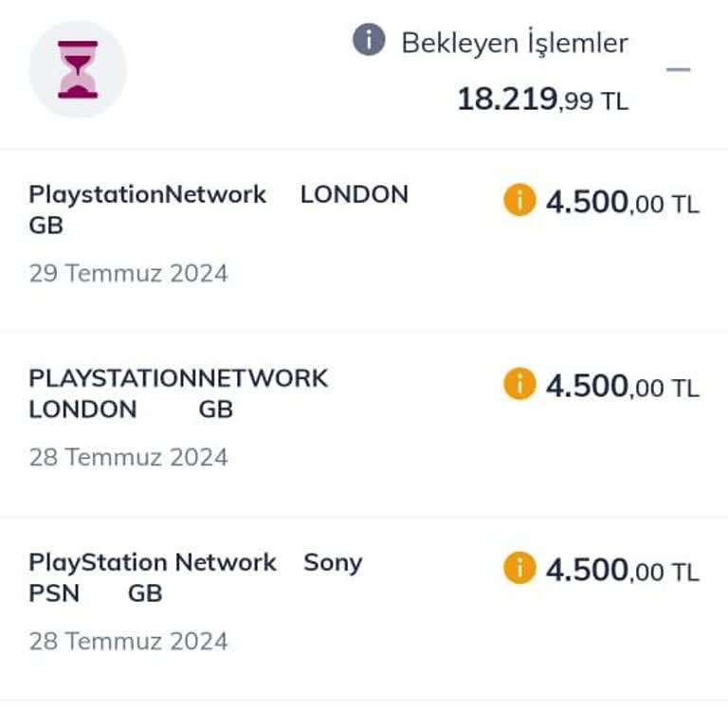Viewport: 728px width, 728px height.
Task: Open the PlaystationNetwork LONDON GB merchant name
Action: 218,209
